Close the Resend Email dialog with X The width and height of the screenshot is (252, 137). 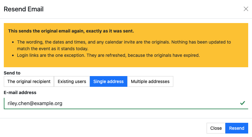[x=246, y=9]
